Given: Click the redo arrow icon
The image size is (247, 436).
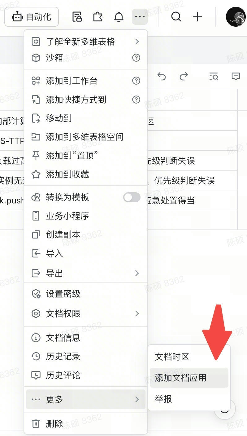Looking at the screenshot, I should [184, 76].
